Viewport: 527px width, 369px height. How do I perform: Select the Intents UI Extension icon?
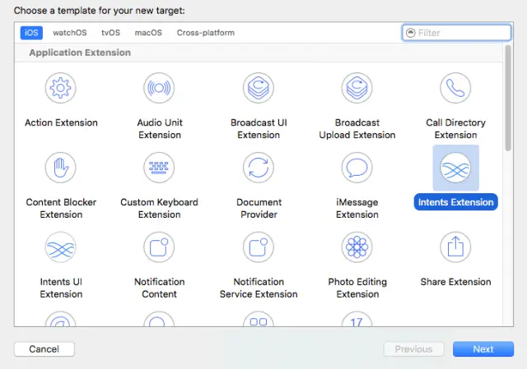[x=61, y=247]
